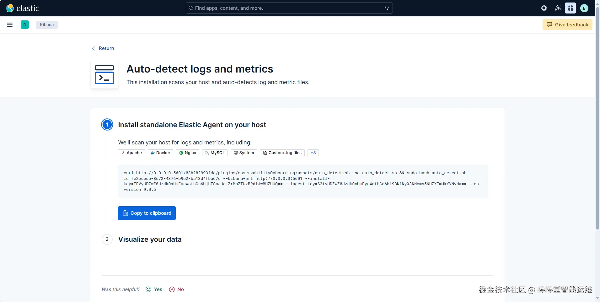Open the user avatar E menu
This screenshot has width=600, height=302.
584,8
